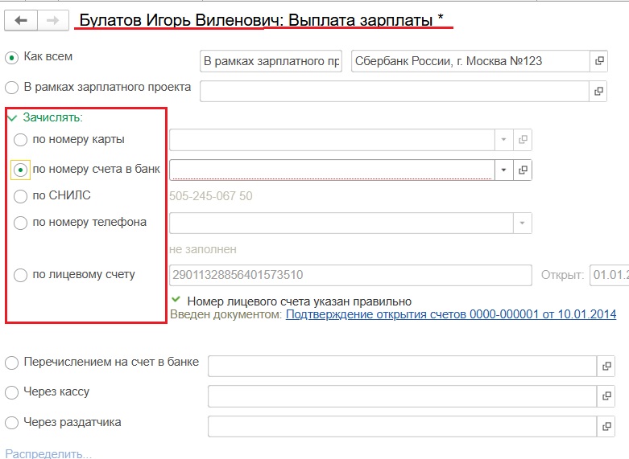Click the forward navigation arrow

tap(52, 21)
